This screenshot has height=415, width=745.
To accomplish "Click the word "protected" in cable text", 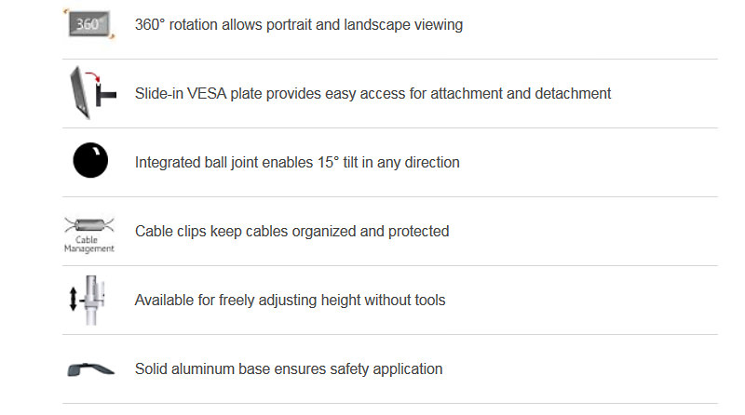I will pos(416,231).
